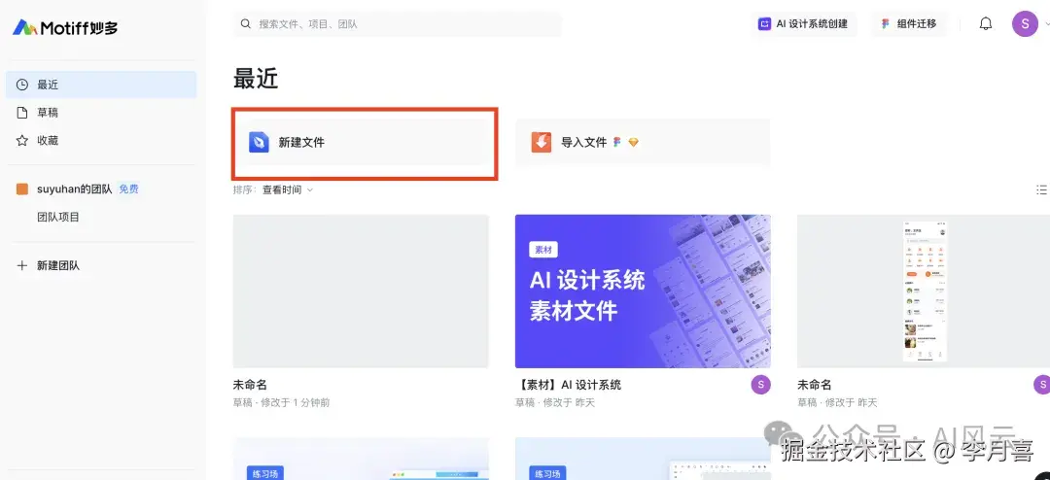Click the 最近 page heading

[255, 79]
